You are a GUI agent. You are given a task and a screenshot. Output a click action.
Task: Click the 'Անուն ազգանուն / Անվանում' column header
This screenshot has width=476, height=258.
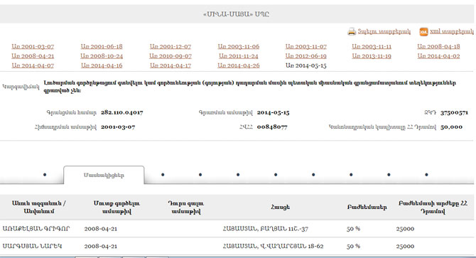click(x=39, y=207)
